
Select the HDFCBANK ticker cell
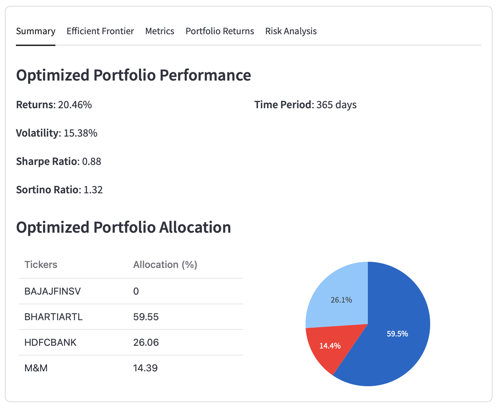coord(51,343)
